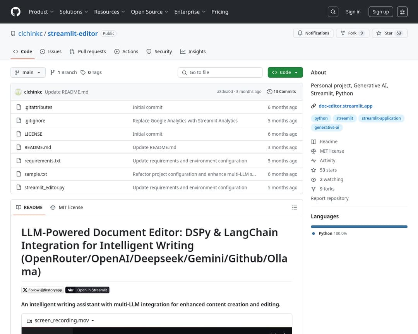Click the file icon beside LICENSE
Viewport: 418px width, 334px height.
click(19, 134)
